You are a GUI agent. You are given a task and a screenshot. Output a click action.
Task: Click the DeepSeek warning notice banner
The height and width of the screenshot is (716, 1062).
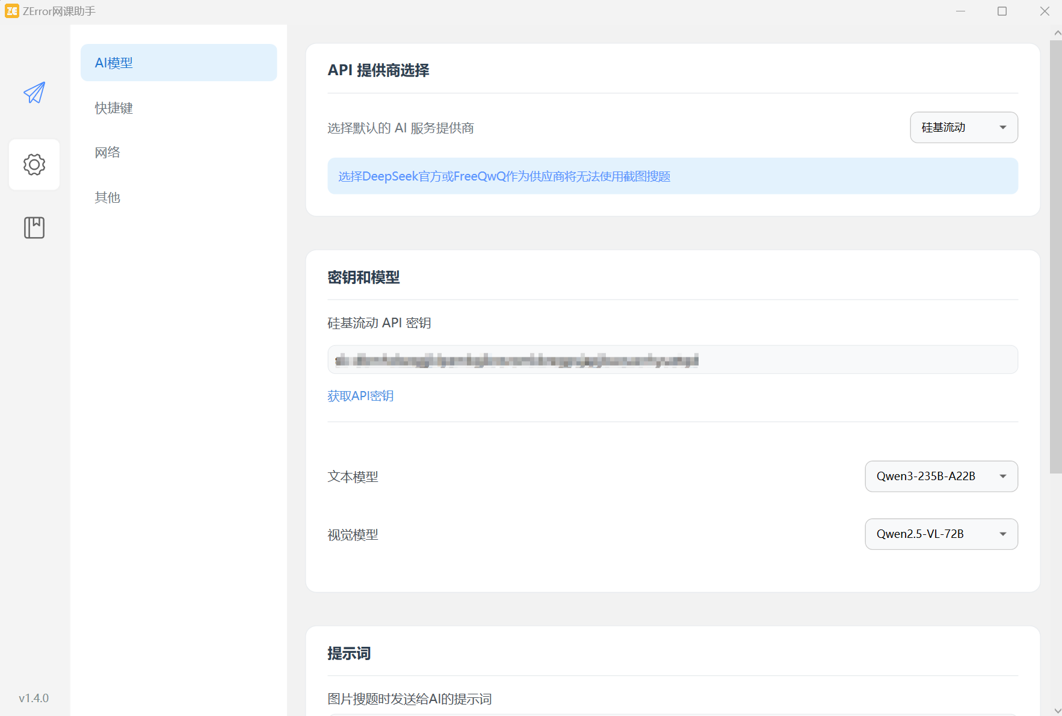click(672, 176)
